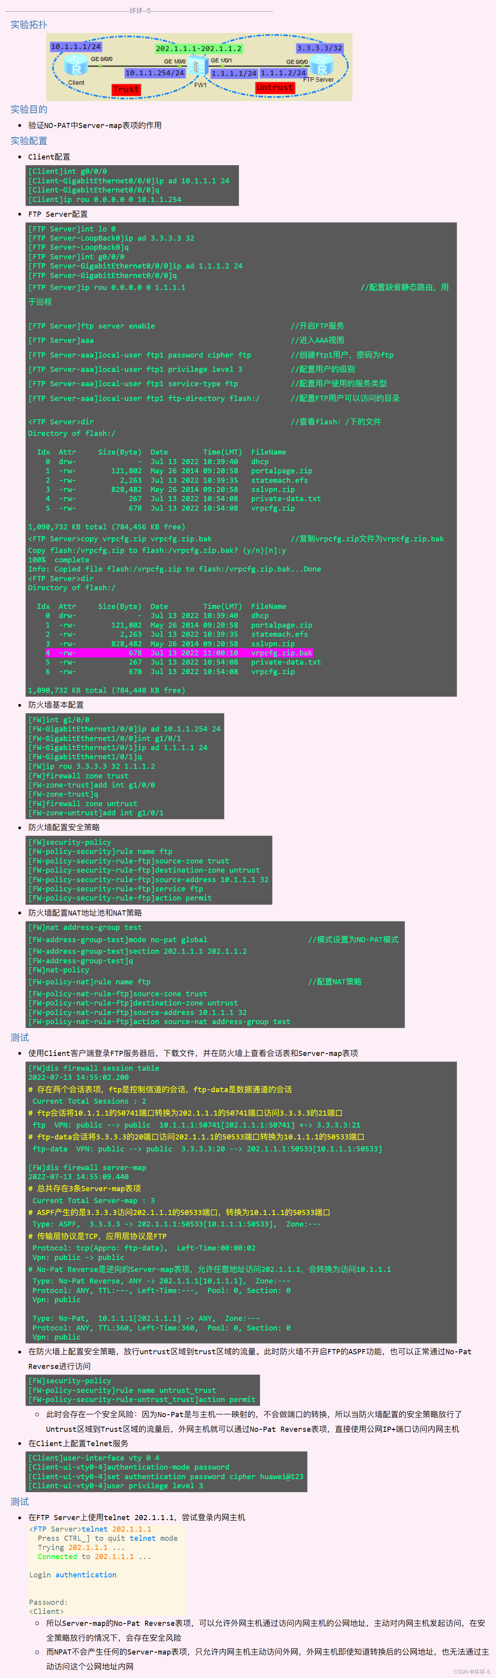Click the red Untrust zone label
The width and height of the screenshot is (496, 1678).
tap(274, 87)
